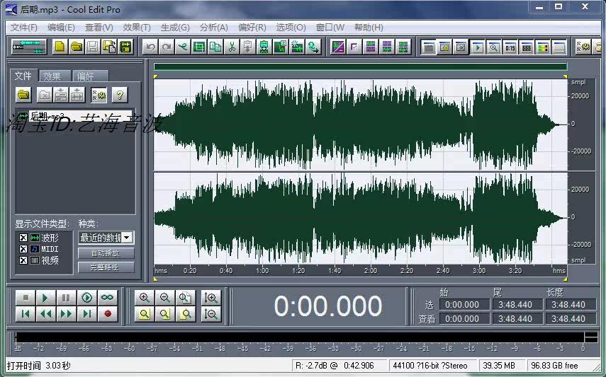Open the 分析(A) menu

(x=214, y=28)
